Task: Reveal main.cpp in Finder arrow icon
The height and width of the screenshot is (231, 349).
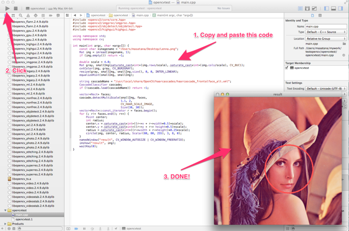Action: coord(344,55)
